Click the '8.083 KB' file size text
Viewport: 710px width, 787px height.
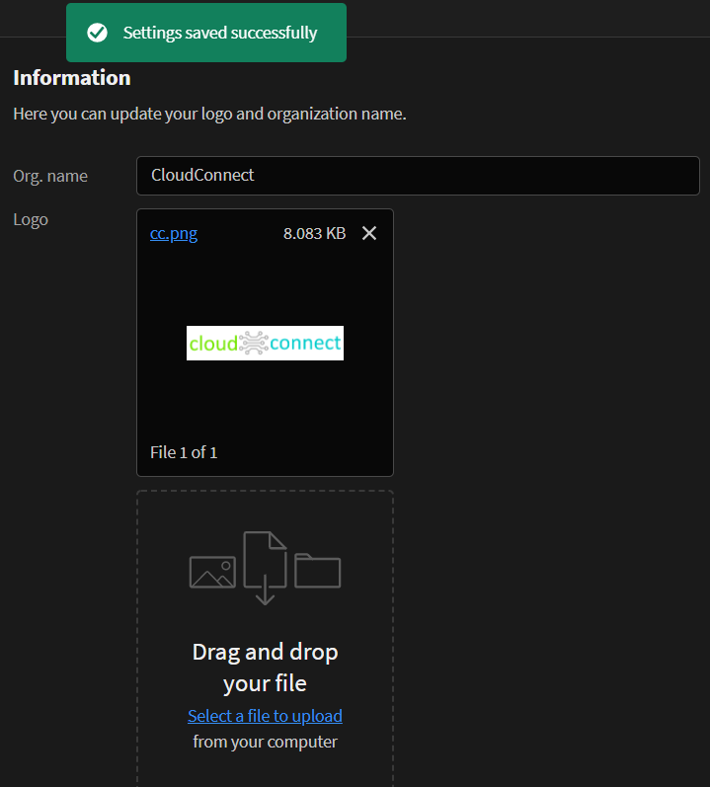click(x=315, y=233)
